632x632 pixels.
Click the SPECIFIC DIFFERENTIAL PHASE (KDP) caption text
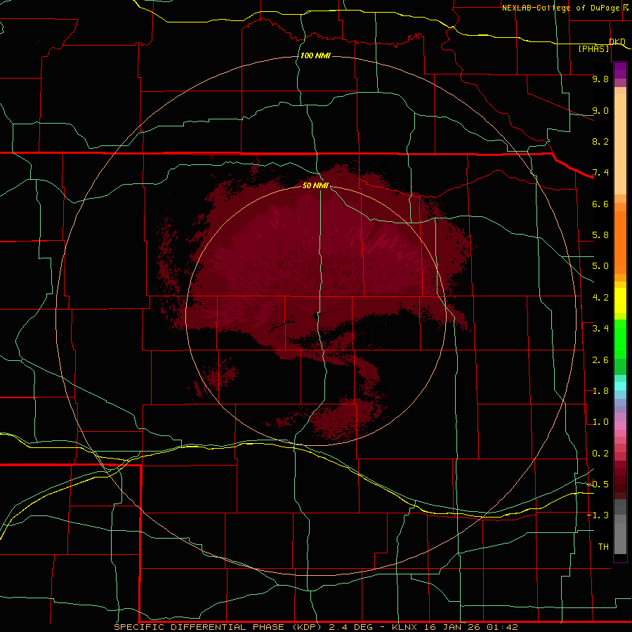tap(218, 627)
